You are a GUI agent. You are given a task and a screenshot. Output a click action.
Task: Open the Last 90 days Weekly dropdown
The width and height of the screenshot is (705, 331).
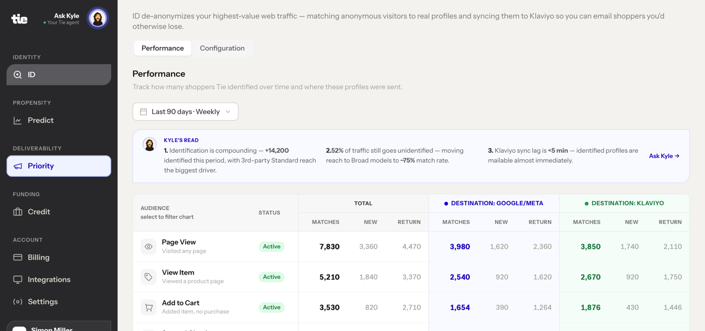click(x=185, y=112)
